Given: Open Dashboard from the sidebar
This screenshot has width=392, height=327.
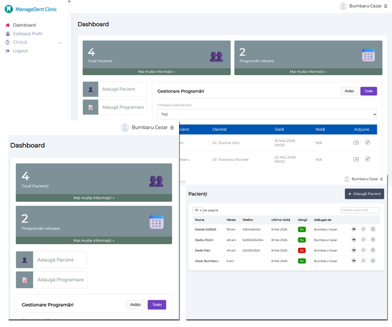Looking at the screenshot, I should pos(24,25).
